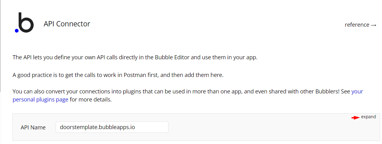Click the Bubble Editor description paragraph
Screen dimensions: 382x144
point(135,57)
